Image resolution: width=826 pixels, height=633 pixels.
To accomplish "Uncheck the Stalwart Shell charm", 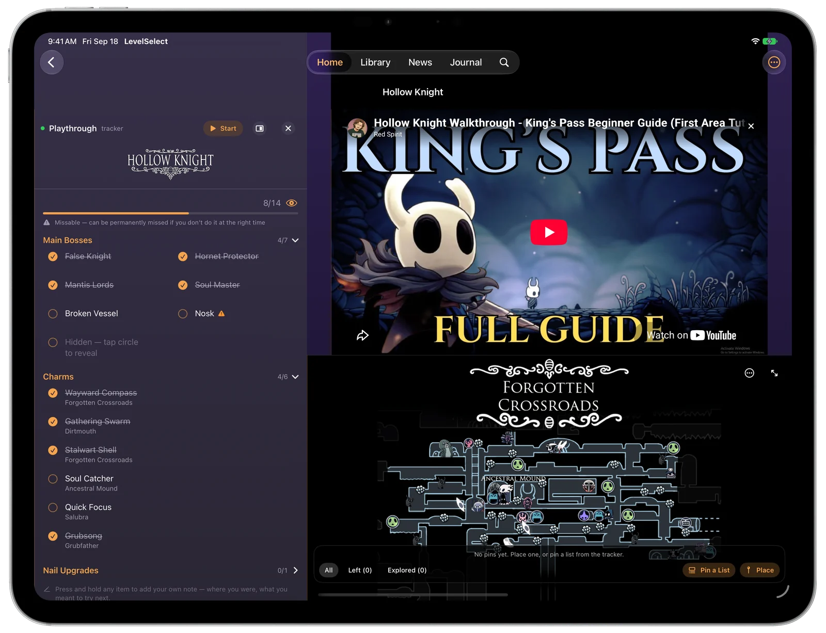I will tap(53, 450).
